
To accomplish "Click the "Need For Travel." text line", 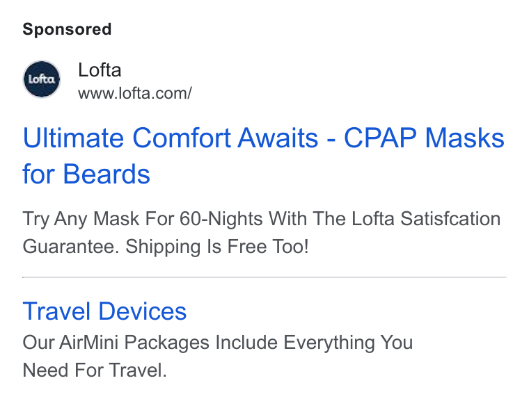I will pos(95,370).
